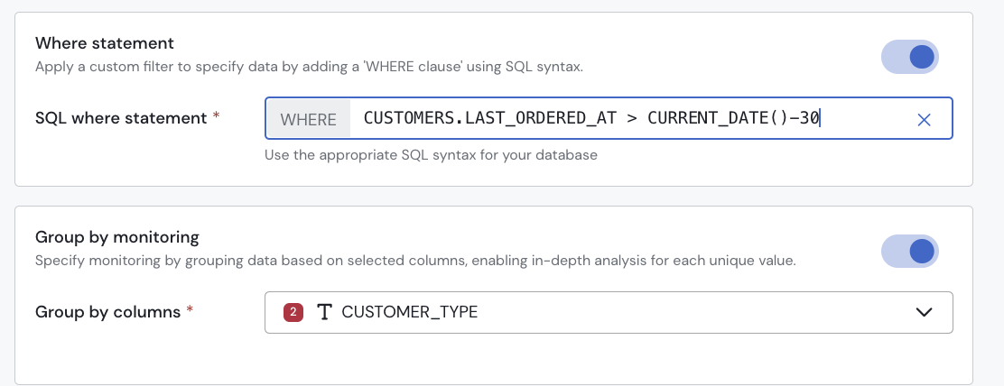This screenshot has height=386, width=1004.
Task: Click the gray WHERE prefix label
Action: (x=308, y=119)
